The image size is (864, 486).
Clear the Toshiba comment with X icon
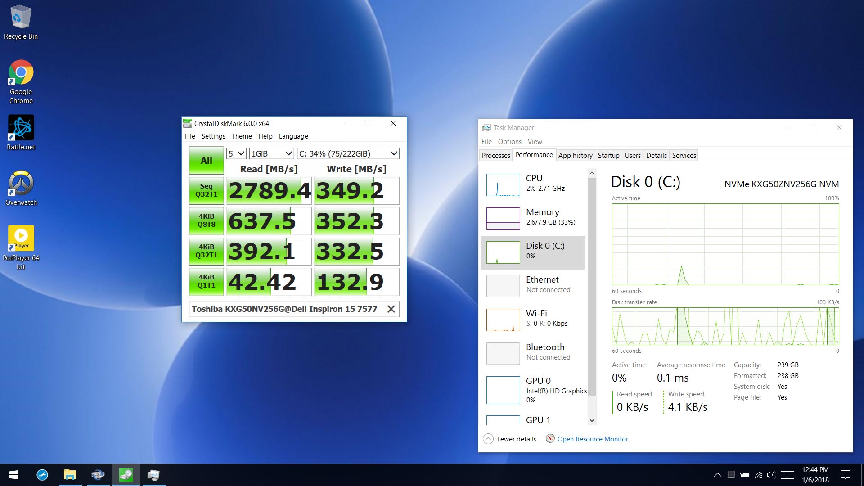391,309
